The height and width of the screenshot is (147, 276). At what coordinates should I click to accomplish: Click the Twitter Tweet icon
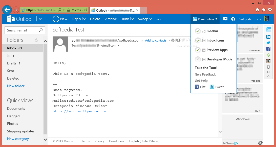(x=212, y=87)
